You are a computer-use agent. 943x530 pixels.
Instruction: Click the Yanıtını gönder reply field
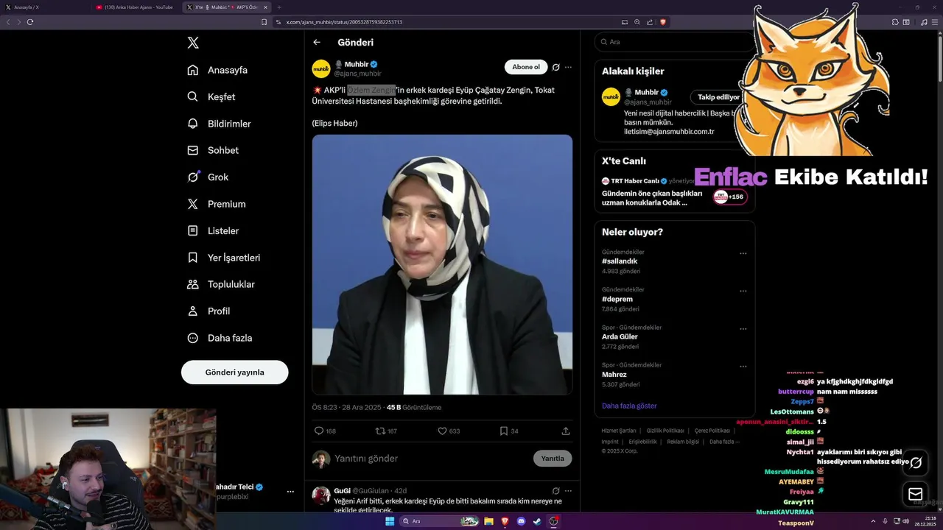tap(431, 459)
